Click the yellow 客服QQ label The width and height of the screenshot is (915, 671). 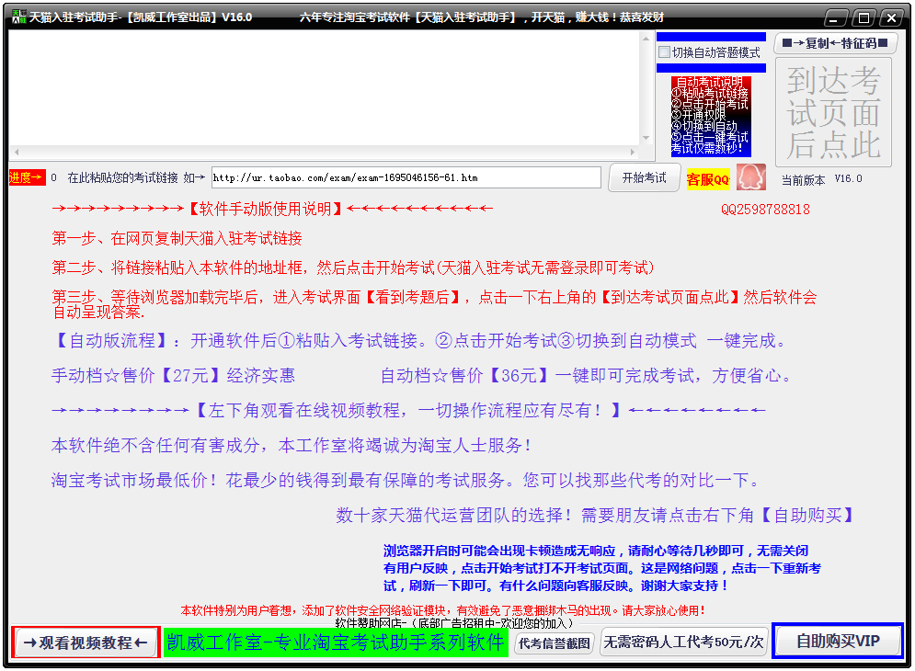[x=708, y=179]
